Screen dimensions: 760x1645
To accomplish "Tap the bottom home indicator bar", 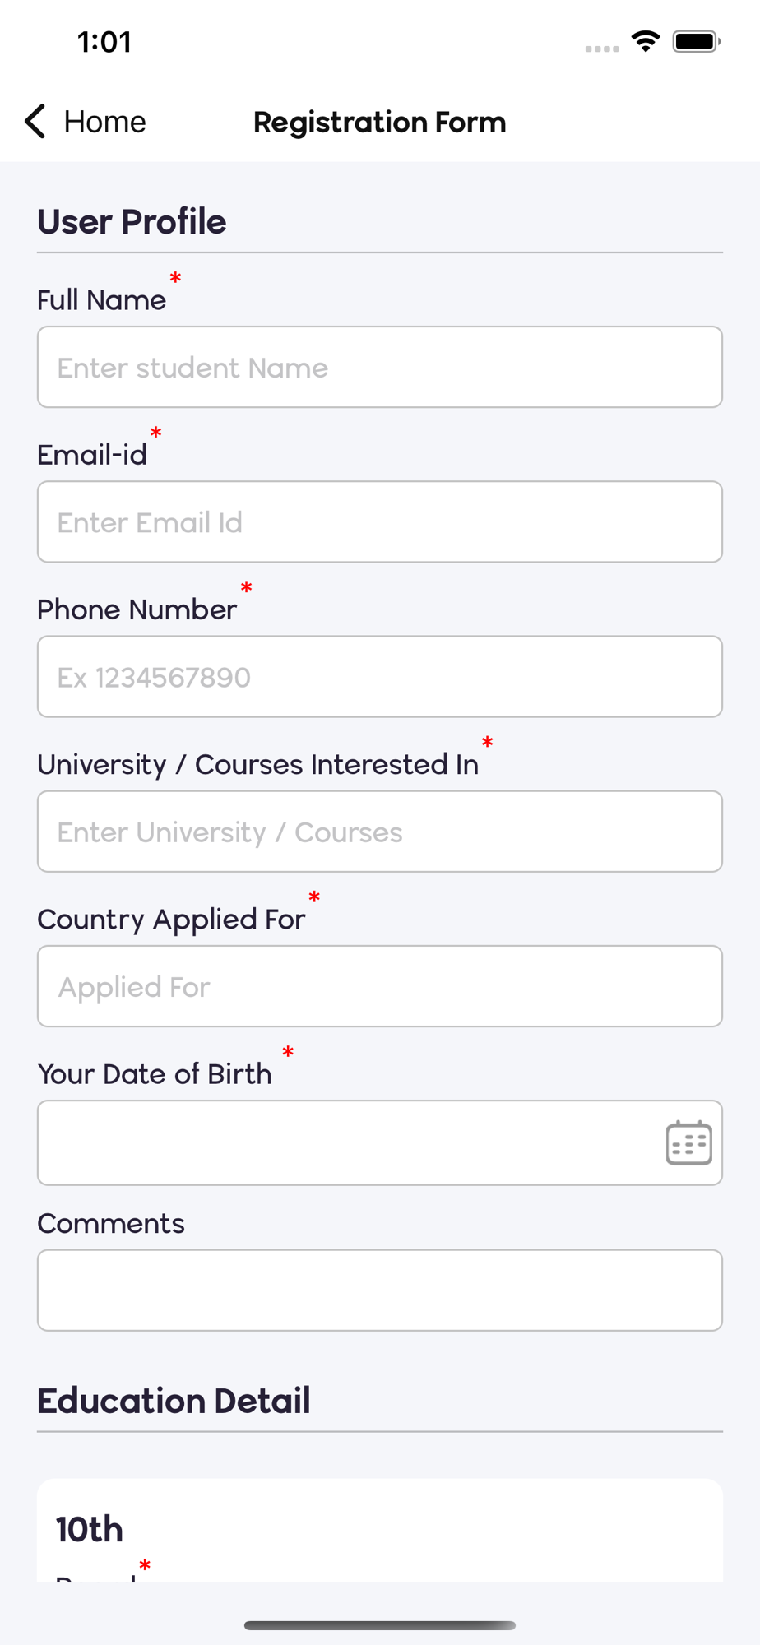I will [x=380, y=1625].
